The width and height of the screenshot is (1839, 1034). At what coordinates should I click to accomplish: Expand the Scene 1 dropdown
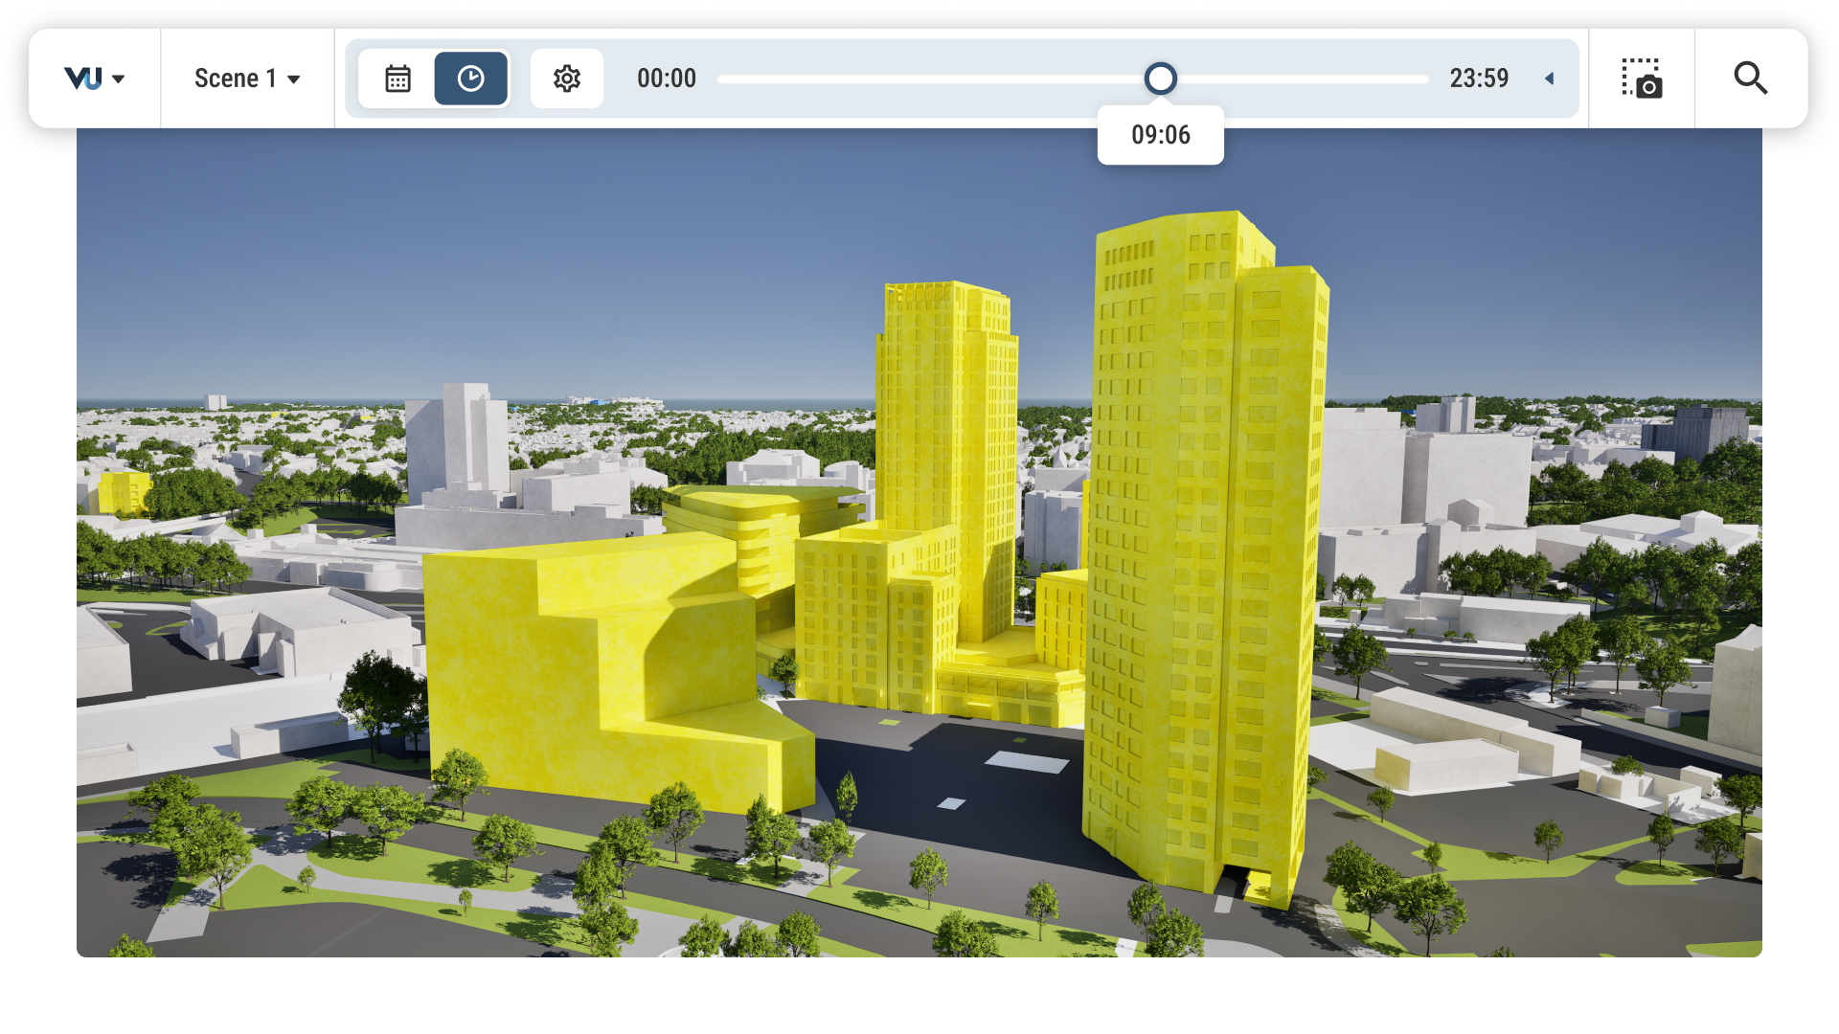coord(247,79)
